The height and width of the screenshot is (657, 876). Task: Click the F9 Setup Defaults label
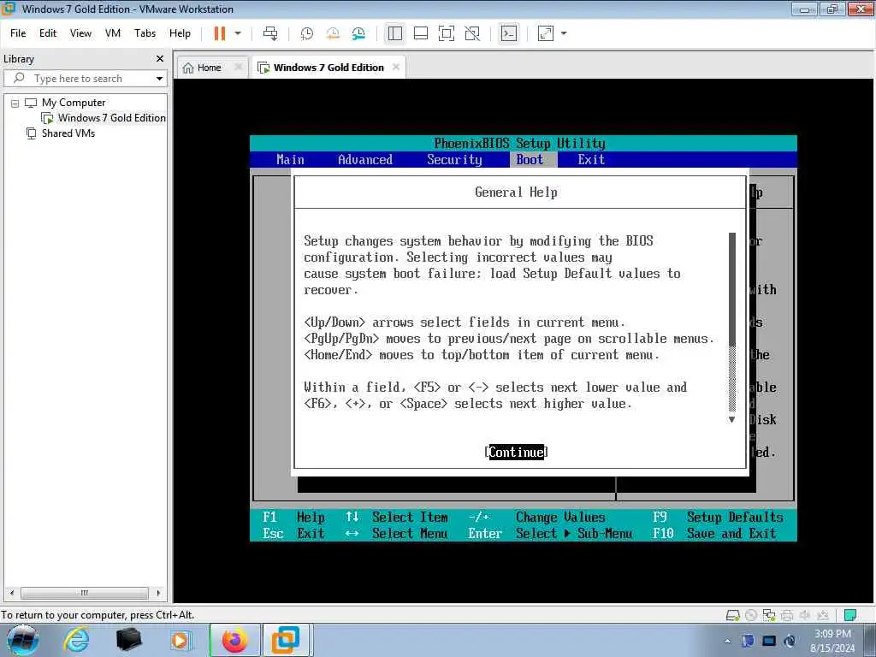click(x=718, y=518)
